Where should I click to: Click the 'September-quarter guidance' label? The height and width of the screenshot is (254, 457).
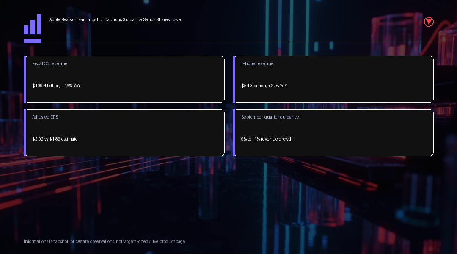click(x=270, y=117)
